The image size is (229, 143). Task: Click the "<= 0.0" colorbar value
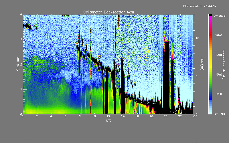point(220,114)
